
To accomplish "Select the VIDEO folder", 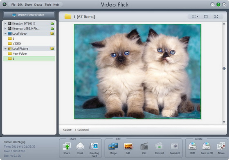I will (29, 44).
